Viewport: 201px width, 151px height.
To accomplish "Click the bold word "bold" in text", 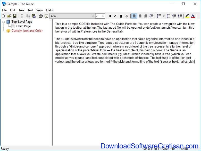I will [x=175, y=62].
